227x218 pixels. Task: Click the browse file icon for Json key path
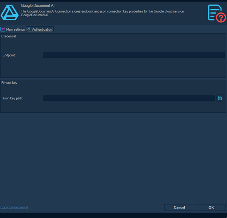click(x=220, y=98)
